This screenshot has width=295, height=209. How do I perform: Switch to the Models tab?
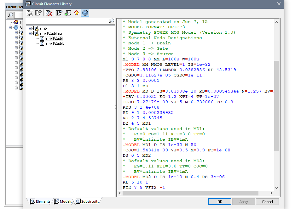[x=63, y=201]
